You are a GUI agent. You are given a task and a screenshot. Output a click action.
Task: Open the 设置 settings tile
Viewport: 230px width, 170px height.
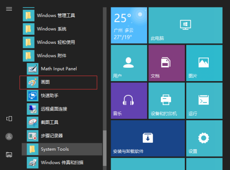[204, 138]
